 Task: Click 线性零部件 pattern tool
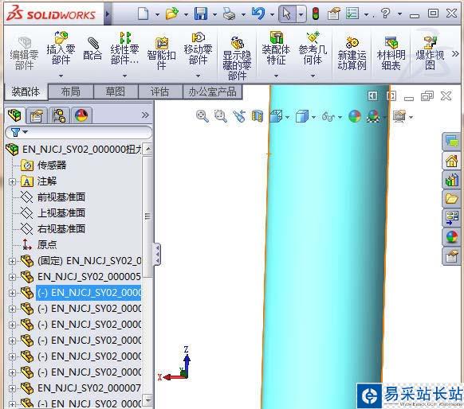[124, 48]
